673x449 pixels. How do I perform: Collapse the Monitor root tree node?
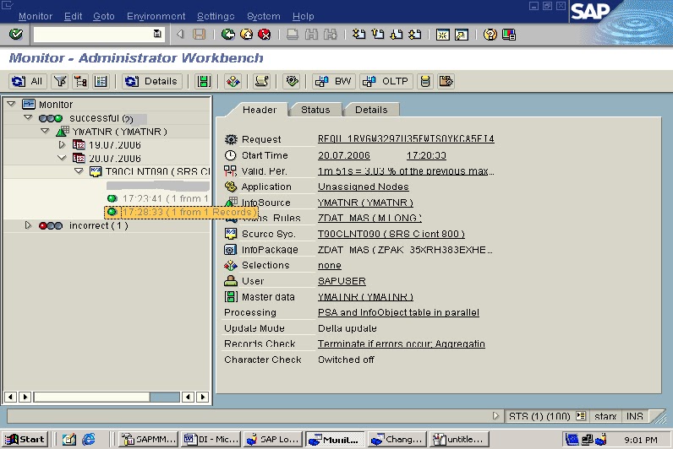pyautogui.click(x=12, y=104)
